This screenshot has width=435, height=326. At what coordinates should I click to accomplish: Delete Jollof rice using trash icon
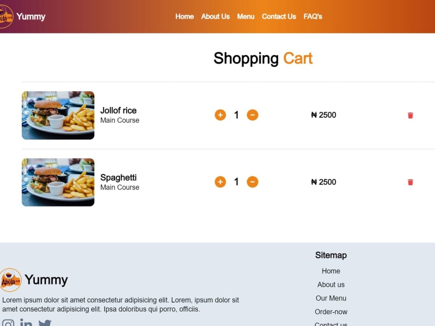pos(410,115)
